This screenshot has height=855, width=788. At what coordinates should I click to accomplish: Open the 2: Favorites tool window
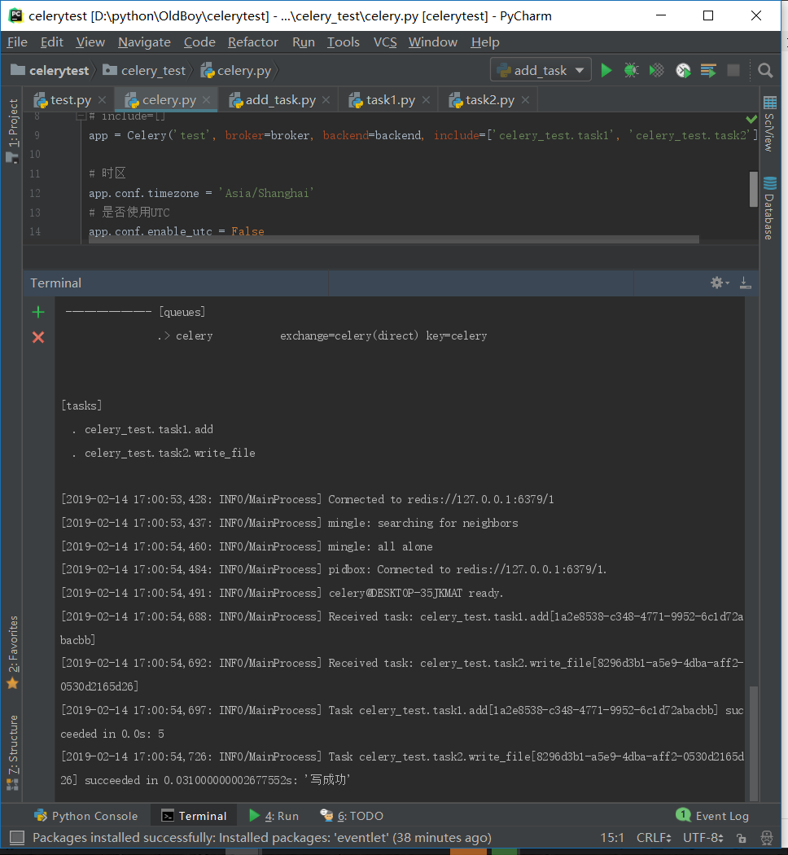(12, 652)
